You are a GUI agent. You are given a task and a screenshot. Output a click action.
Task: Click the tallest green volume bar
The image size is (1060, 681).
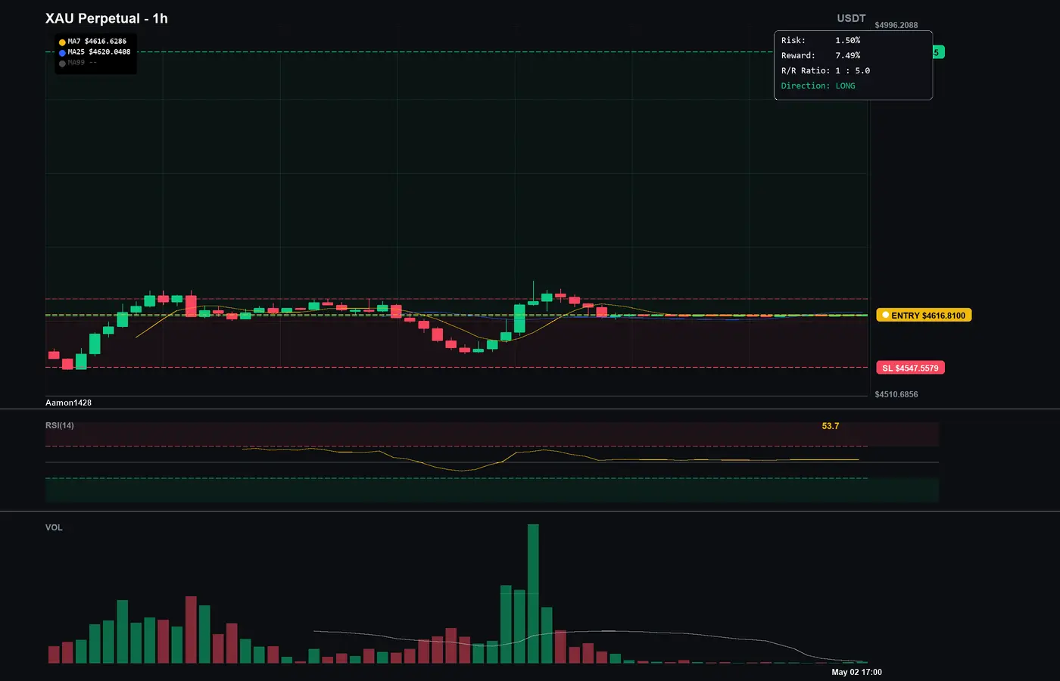tap(533, 594)
